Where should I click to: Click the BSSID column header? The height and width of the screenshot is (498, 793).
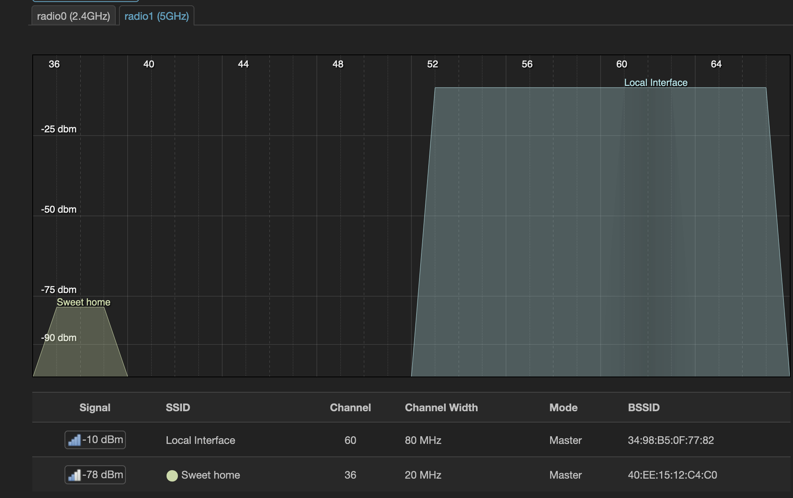[x=644, y=408]
